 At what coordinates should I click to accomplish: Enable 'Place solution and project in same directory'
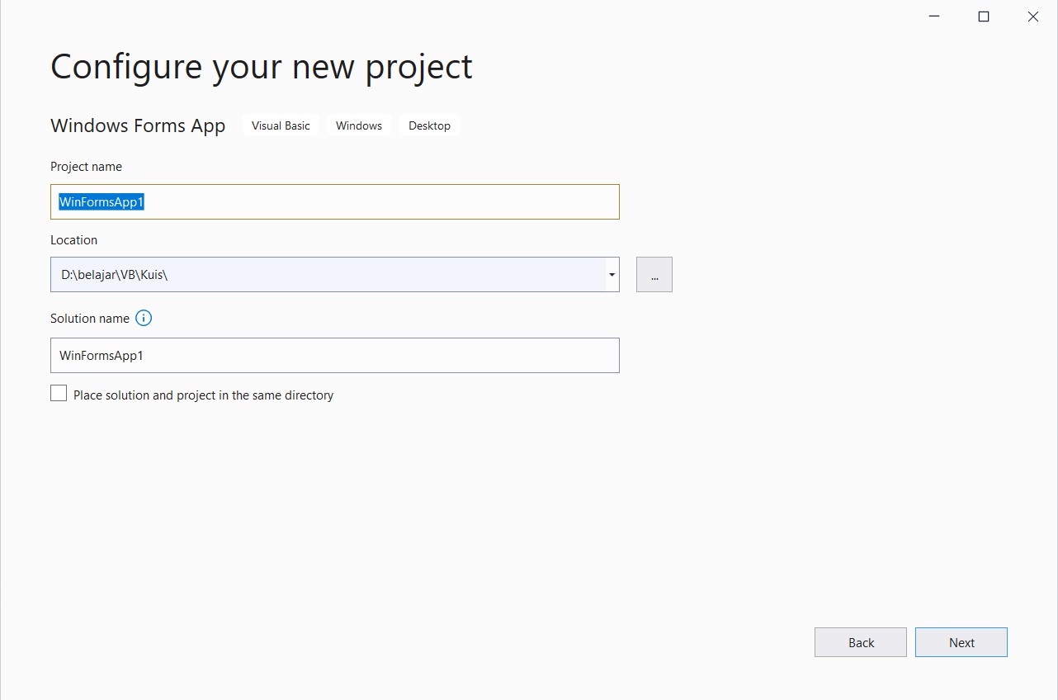[x=59, y=393]
